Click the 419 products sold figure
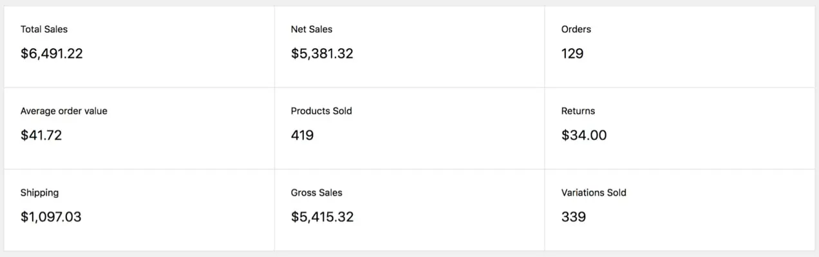Screen dimensions: 819x257 [x=302, y=136]
